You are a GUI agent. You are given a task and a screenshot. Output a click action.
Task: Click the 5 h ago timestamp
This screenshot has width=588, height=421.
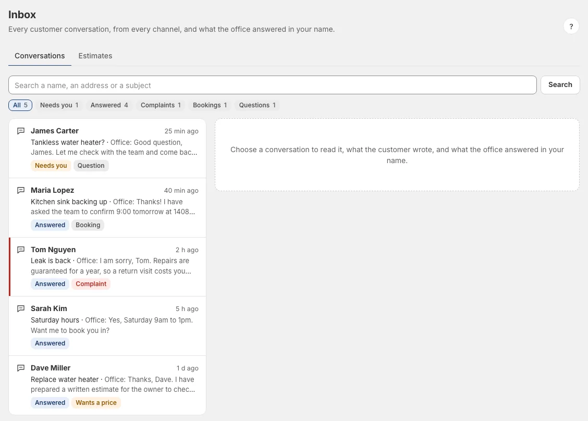[187, 309]
